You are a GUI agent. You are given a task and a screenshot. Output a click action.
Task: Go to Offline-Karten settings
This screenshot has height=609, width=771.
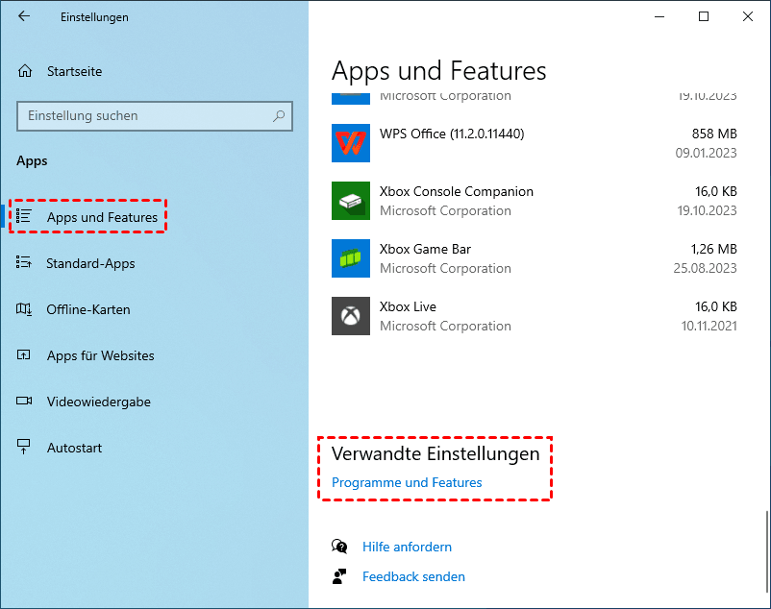(x=88, y=309)
